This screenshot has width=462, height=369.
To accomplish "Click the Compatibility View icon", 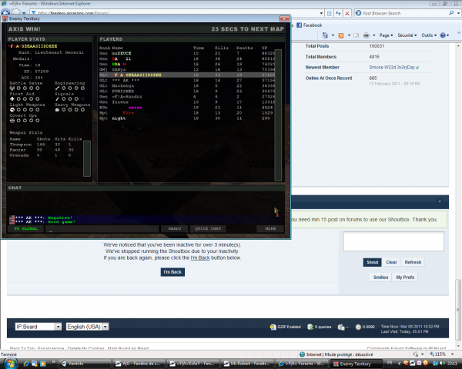I will tap(330, 13).
